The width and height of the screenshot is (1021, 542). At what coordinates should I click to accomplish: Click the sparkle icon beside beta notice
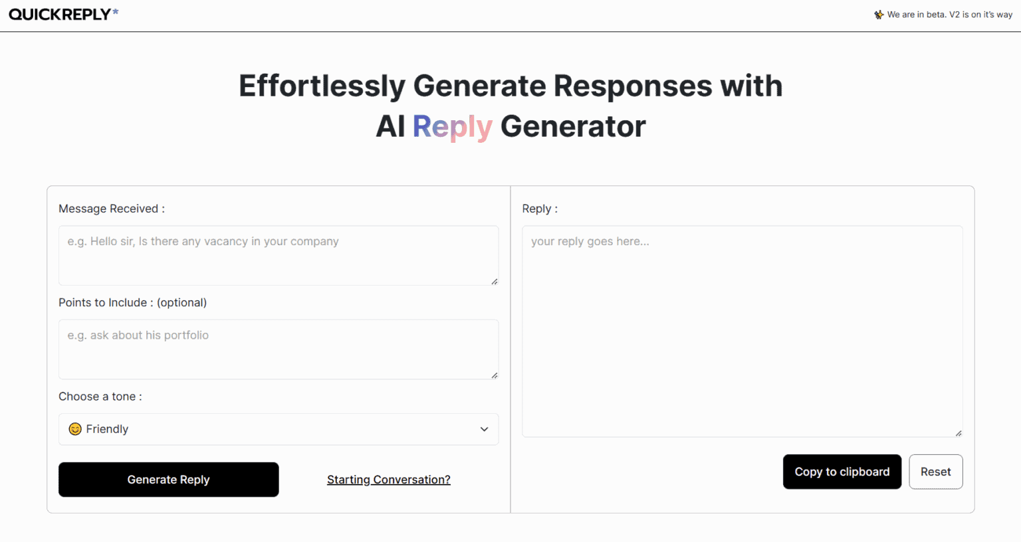[879, 15]
